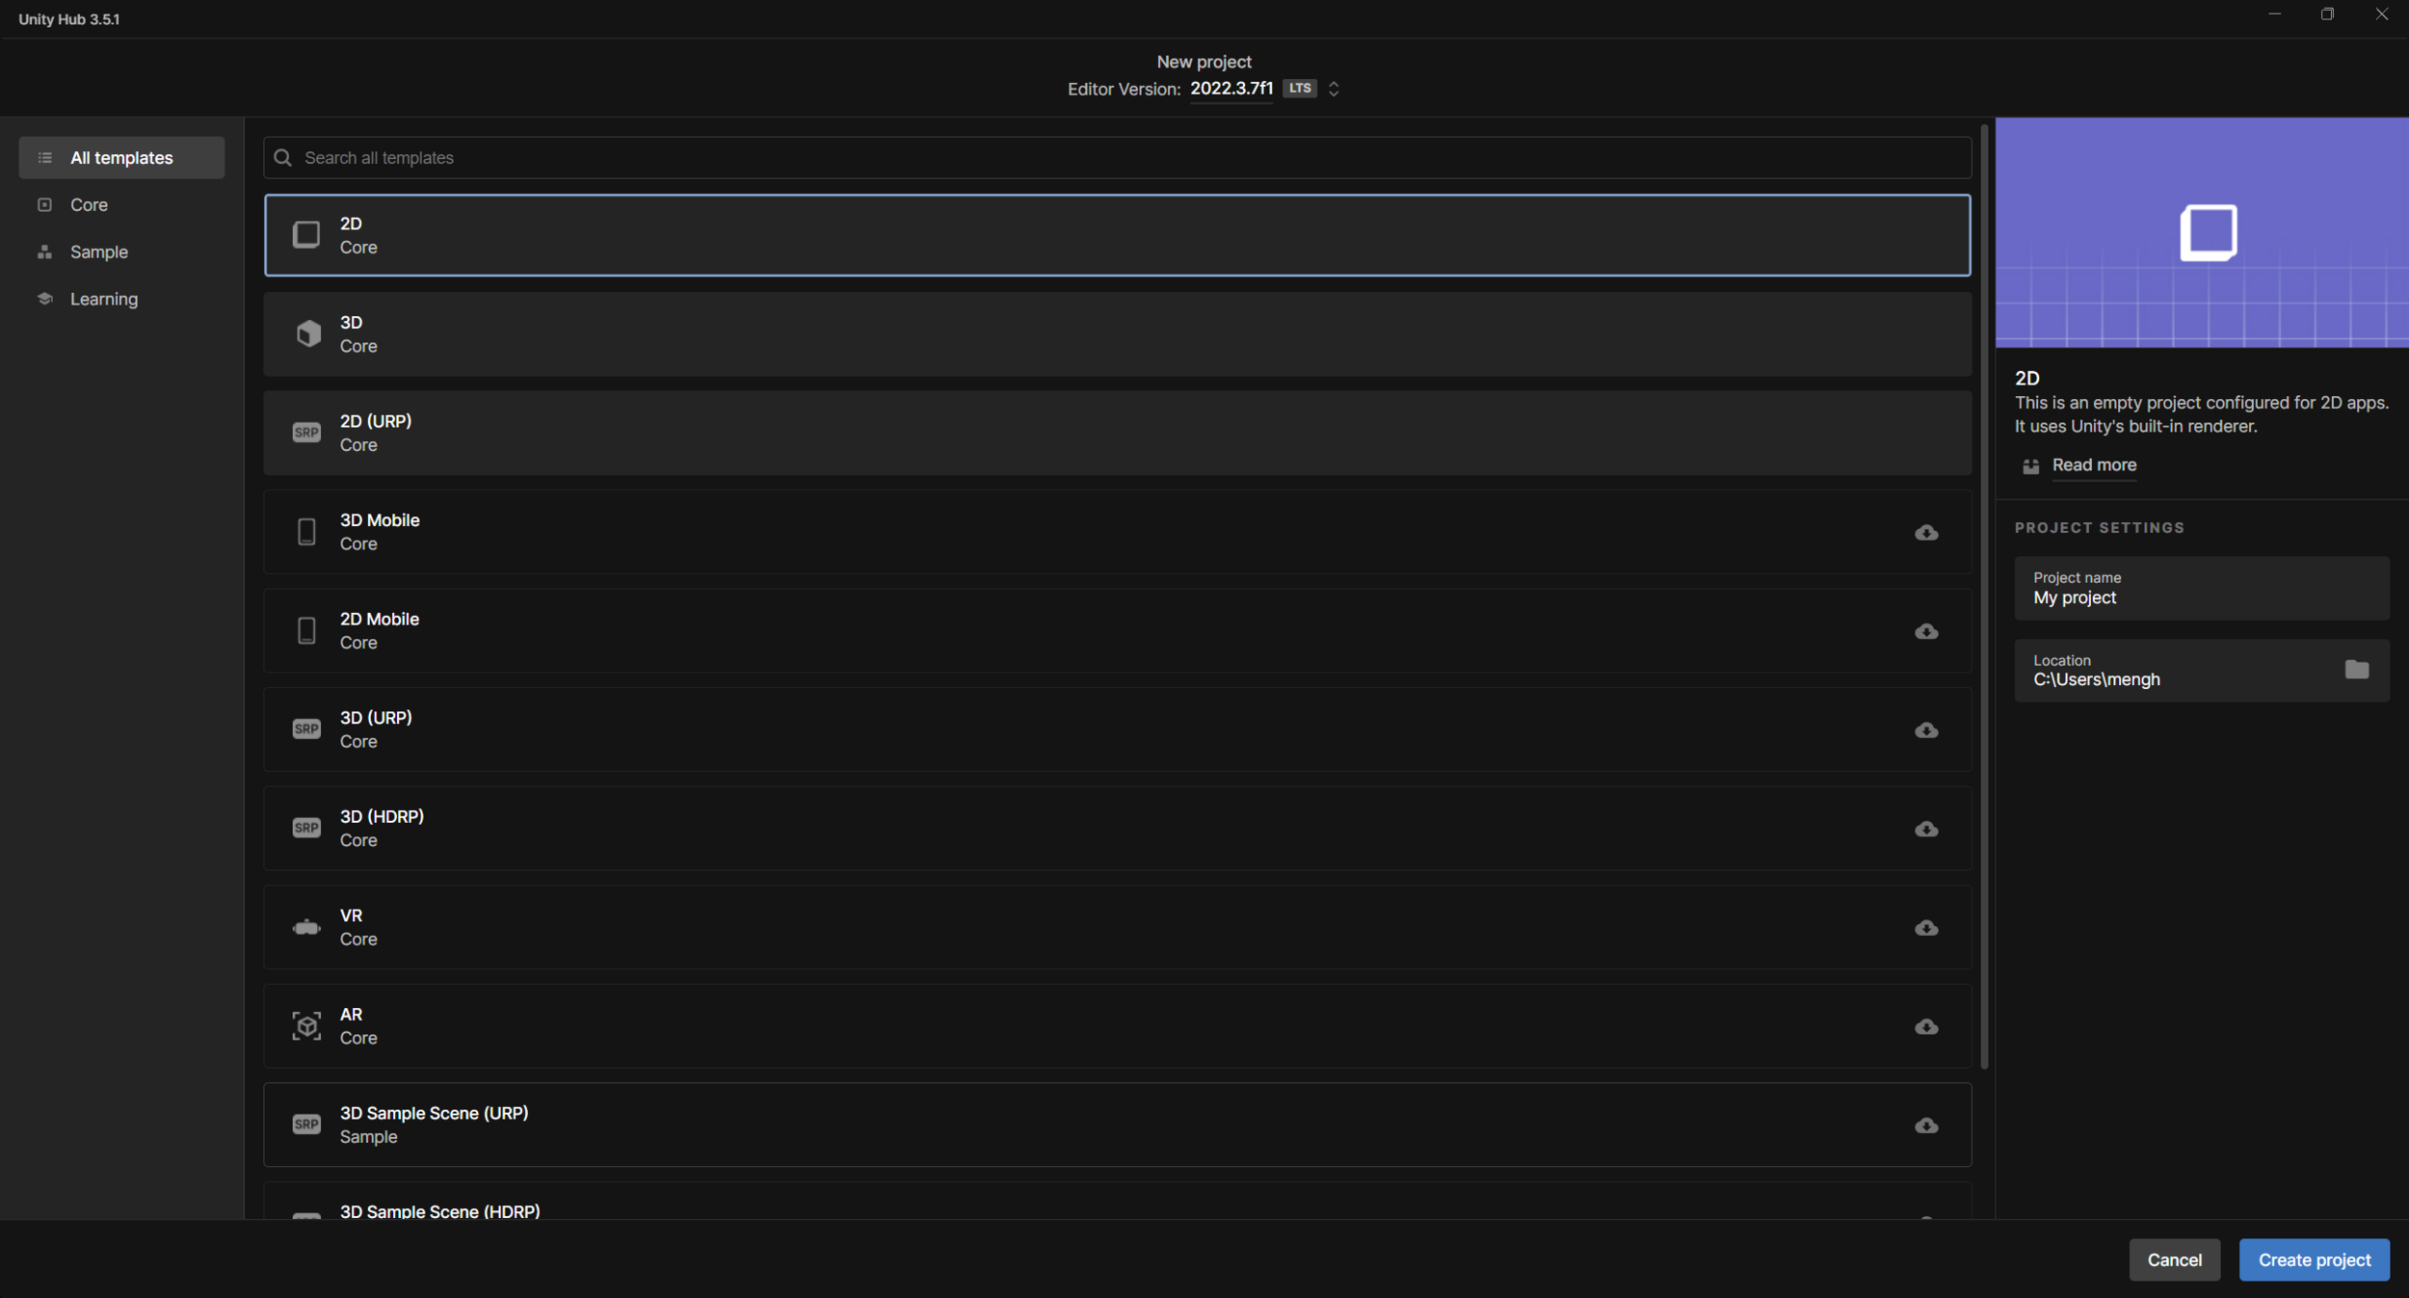Click the 3D cube template icon
The image size is (2409, 1298).
click(307, 333)
